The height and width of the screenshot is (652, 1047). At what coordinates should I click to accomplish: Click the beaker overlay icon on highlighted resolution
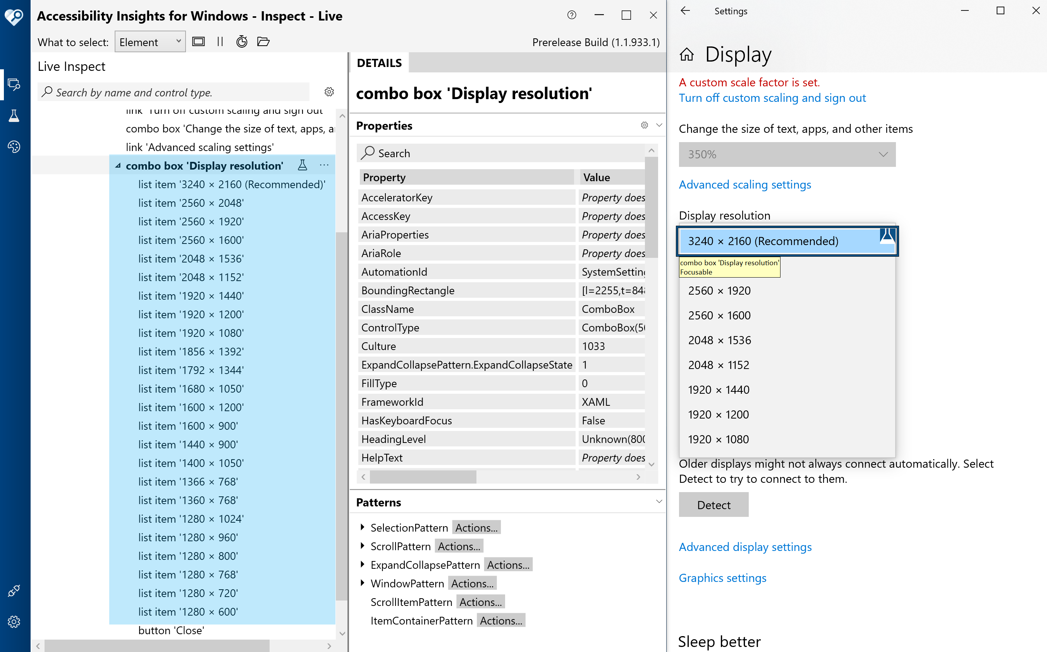click(x=887, y=236)
